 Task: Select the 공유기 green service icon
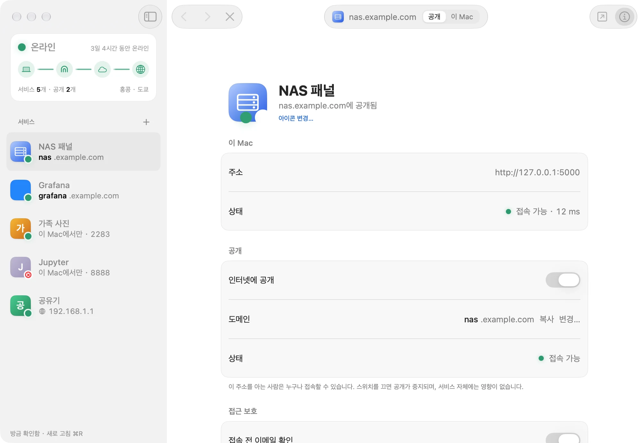point(21,306)
